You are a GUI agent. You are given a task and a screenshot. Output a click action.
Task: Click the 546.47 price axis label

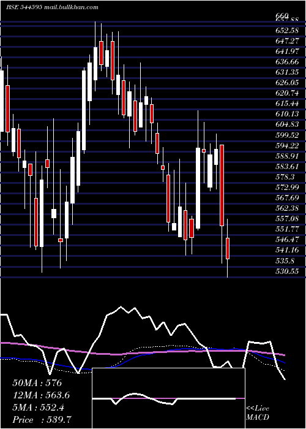coord(287,240)
